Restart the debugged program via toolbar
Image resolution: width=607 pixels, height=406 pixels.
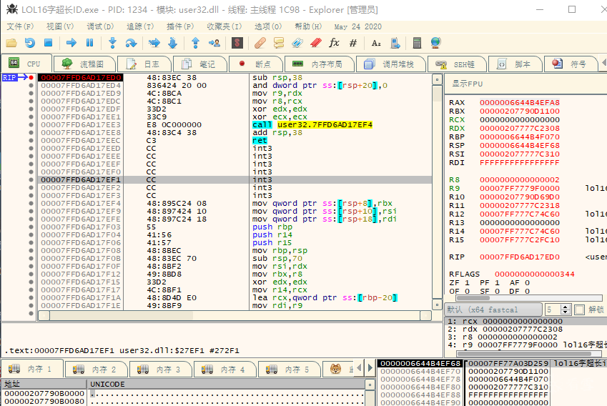point(29,43)
